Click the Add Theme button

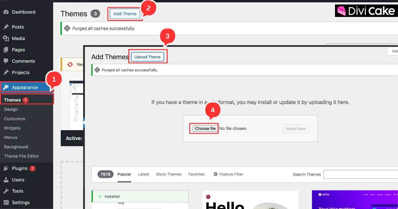[125, 14]
